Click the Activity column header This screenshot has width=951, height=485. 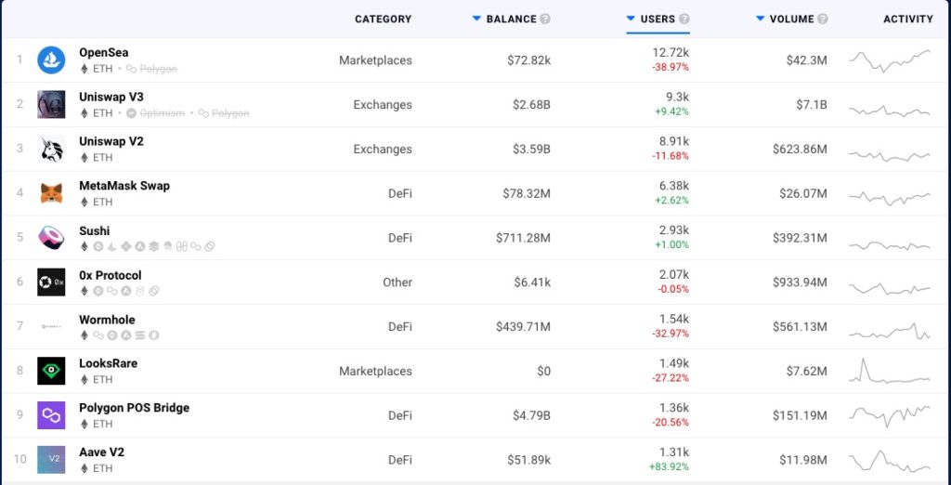(908, 19)
